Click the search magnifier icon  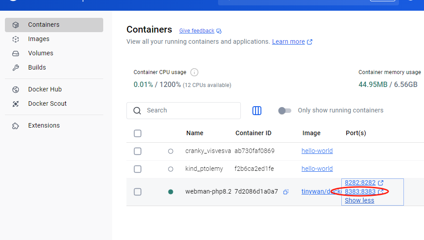click(137, 111)
